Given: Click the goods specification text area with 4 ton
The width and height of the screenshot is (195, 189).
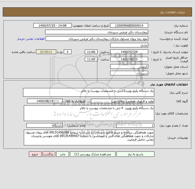Looking at the screenshot, I should point(89,113).
